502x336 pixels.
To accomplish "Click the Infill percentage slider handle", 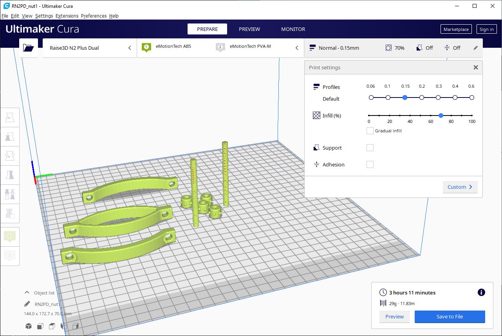I will (441, 116).
